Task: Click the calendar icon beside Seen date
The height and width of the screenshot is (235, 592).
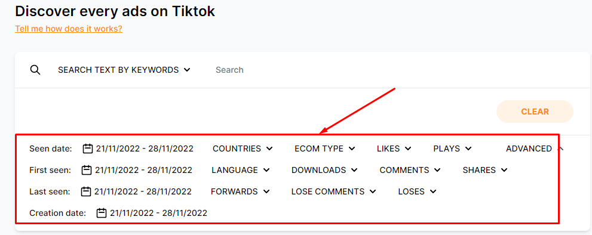Action: (x=88, y=149)
